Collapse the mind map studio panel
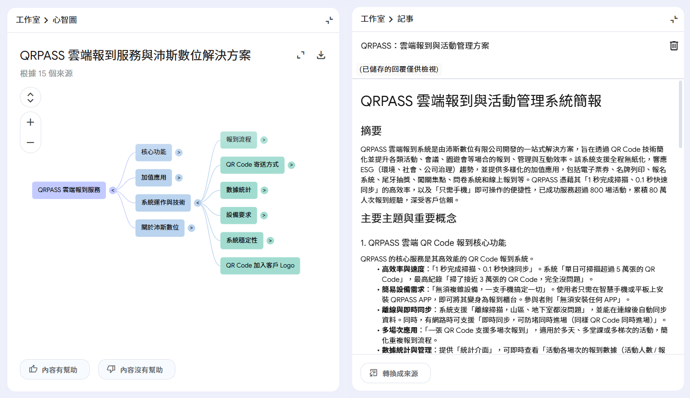Image resolution: width=690 pixels, height=398 pixels. click(329, 20)
